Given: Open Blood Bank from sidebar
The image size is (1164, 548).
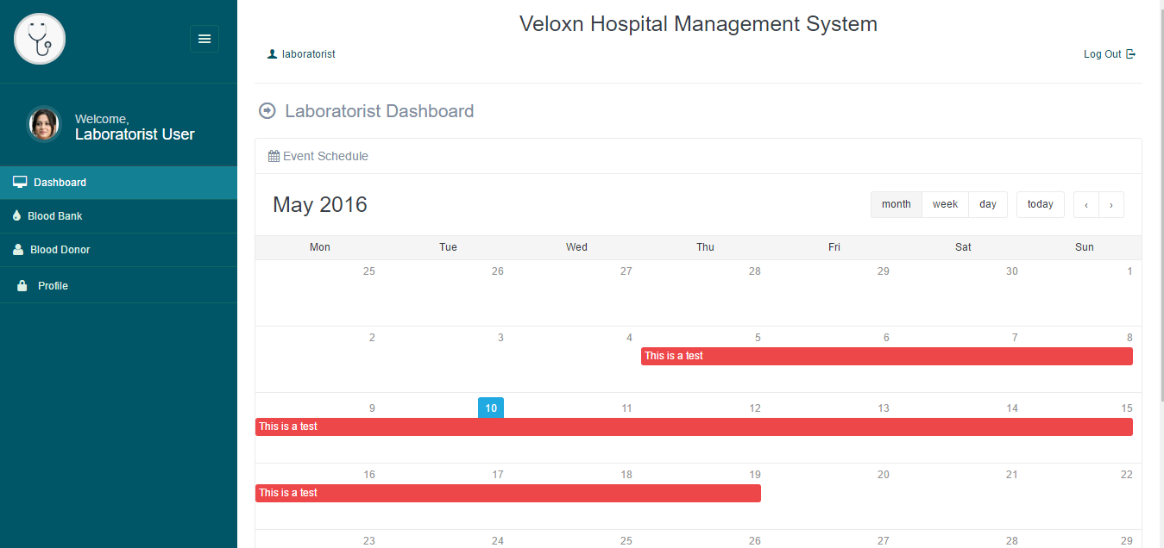Looking at the screenshot, I should 54,216.
